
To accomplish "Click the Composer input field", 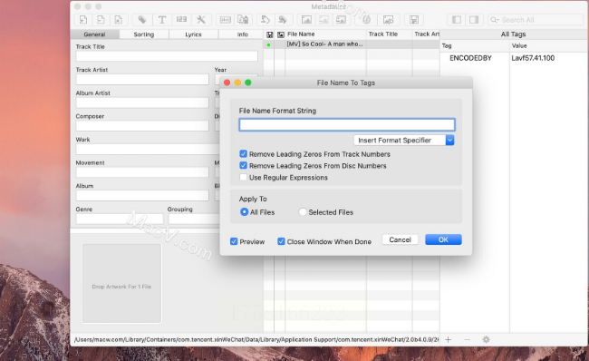I will (x=142, y=126).
